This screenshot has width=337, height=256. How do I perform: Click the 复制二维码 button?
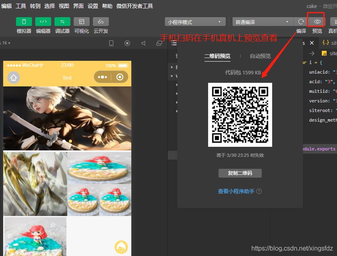(x=240, y=173)
